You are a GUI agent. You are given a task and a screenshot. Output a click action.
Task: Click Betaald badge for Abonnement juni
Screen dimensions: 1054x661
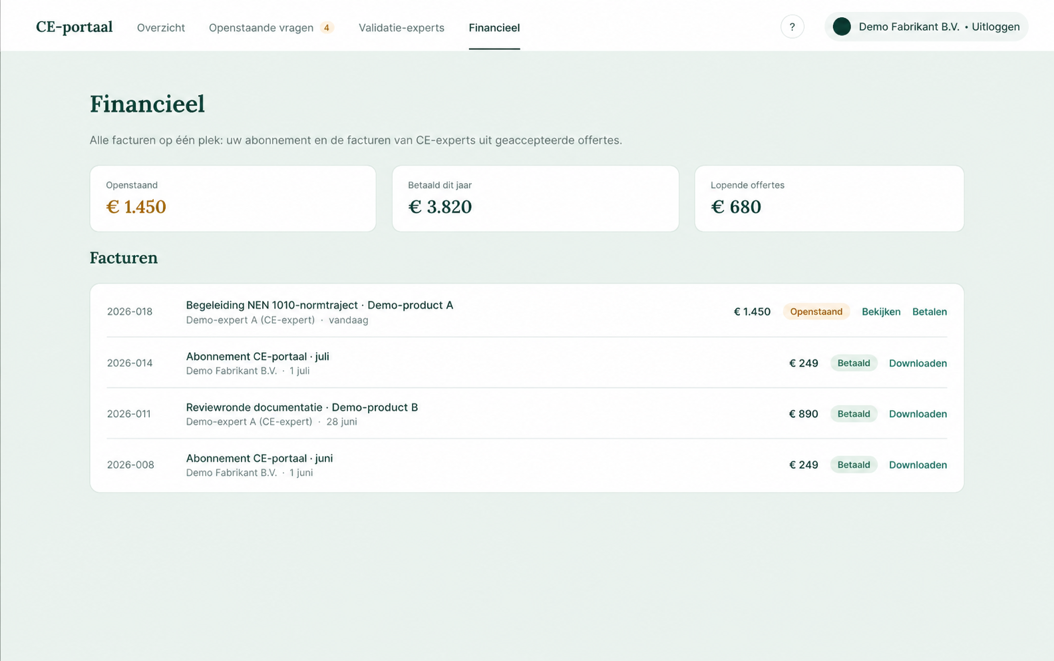click(x=854, y=465)
